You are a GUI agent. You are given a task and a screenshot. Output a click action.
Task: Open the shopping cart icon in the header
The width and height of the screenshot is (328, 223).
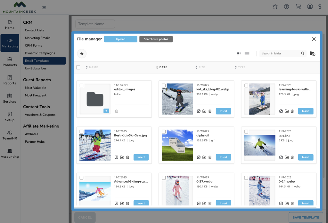pyautogui.click(x=298, y=6)
